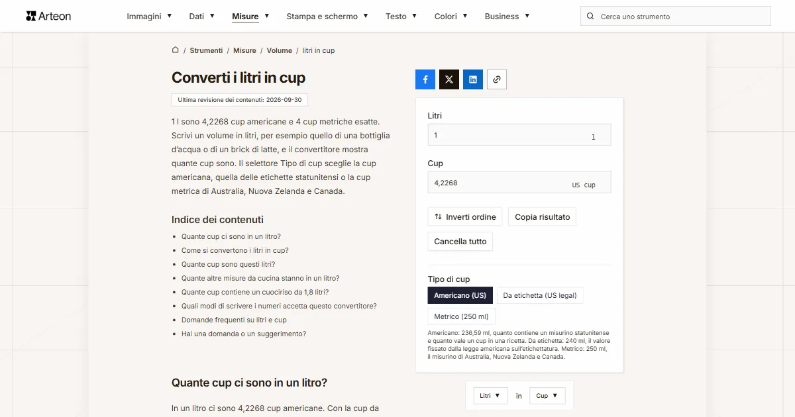Share this page on X

[449, 79]
